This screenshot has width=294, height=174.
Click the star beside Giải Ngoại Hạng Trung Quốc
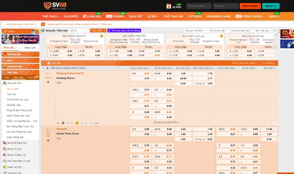pos(47,68)
